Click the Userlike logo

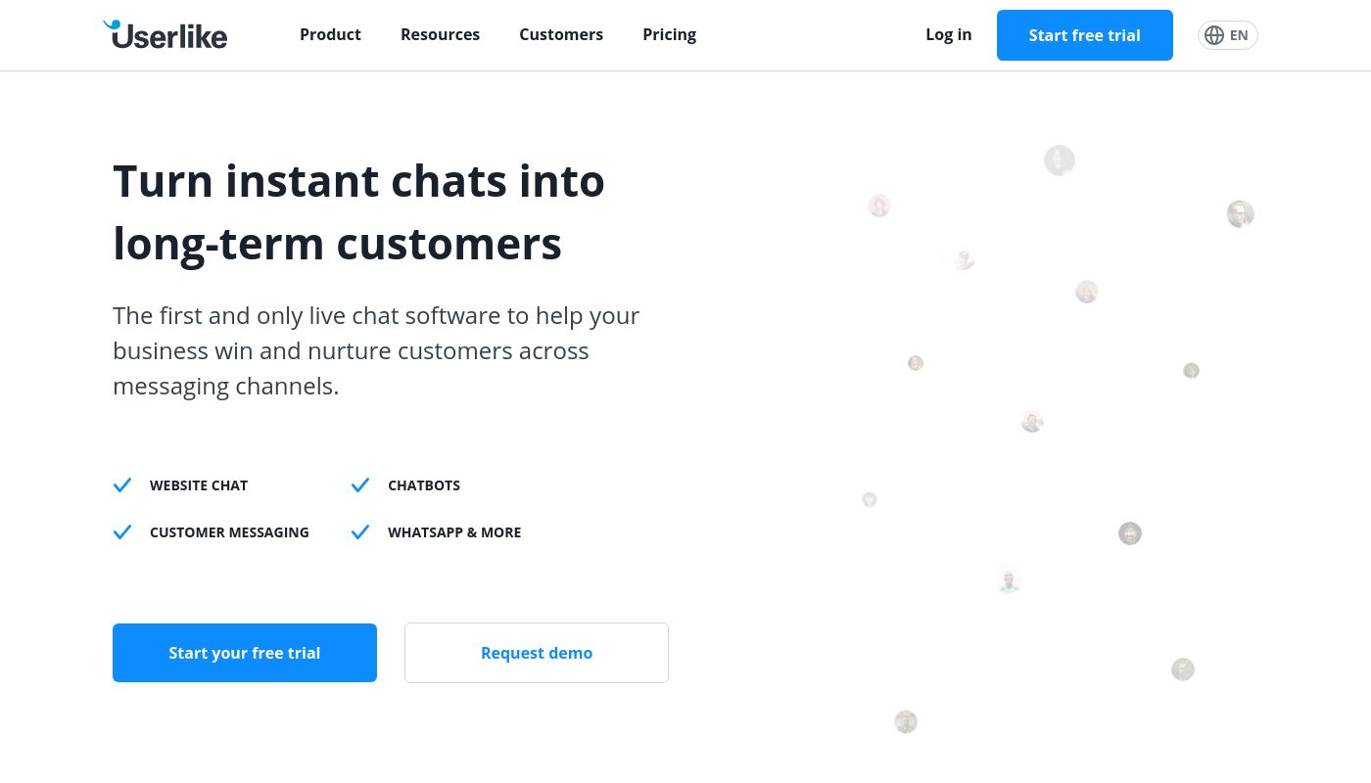pos(165,34)
